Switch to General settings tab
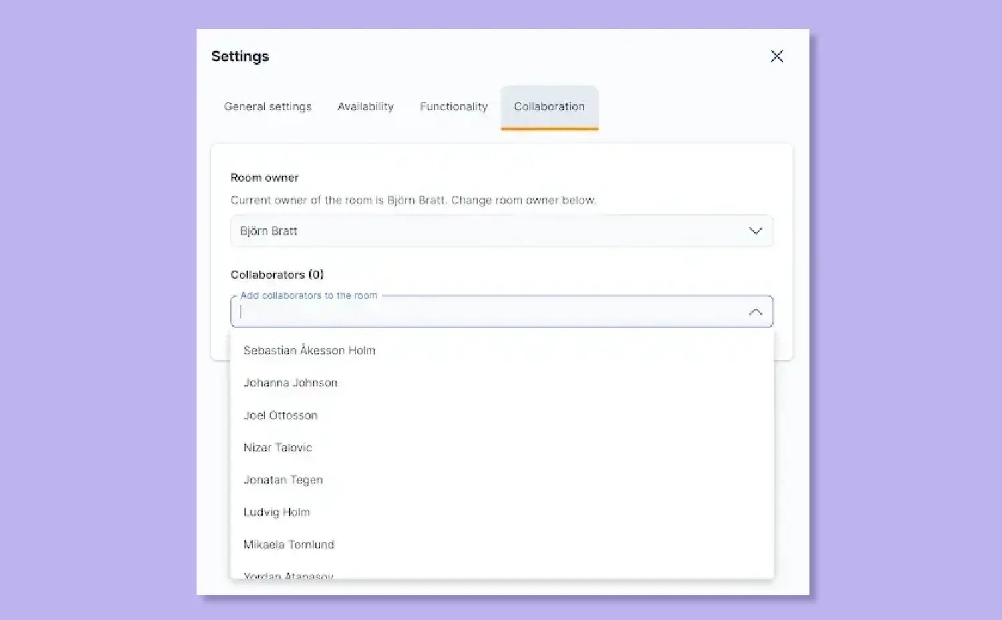The image size is (1002, 620). click(268, 106)
